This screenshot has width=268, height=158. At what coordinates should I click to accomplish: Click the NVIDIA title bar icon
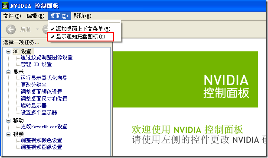[5, 6]
